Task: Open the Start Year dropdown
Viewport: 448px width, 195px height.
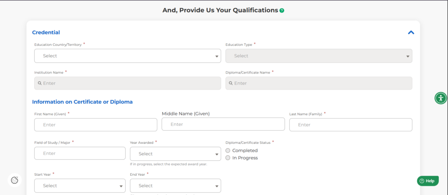Action: 80,186
